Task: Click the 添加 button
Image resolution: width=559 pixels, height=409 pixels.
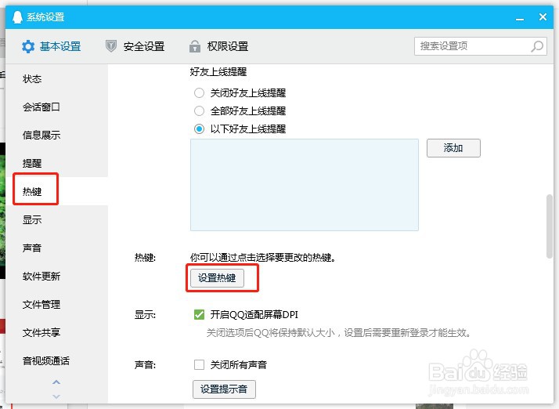Action: [453, 148]
